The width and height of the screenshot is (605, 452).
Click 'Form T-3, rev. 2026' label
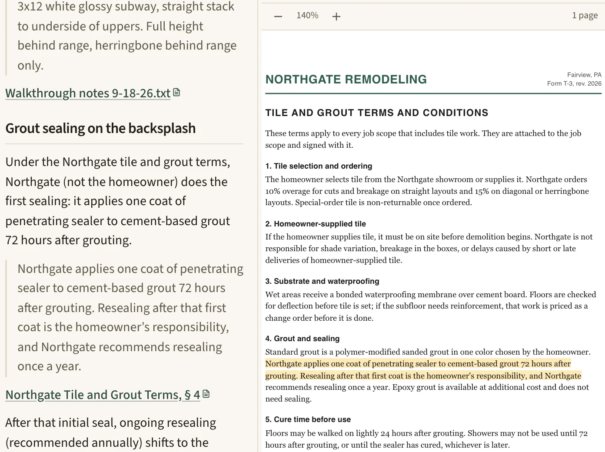click(574, 83)
